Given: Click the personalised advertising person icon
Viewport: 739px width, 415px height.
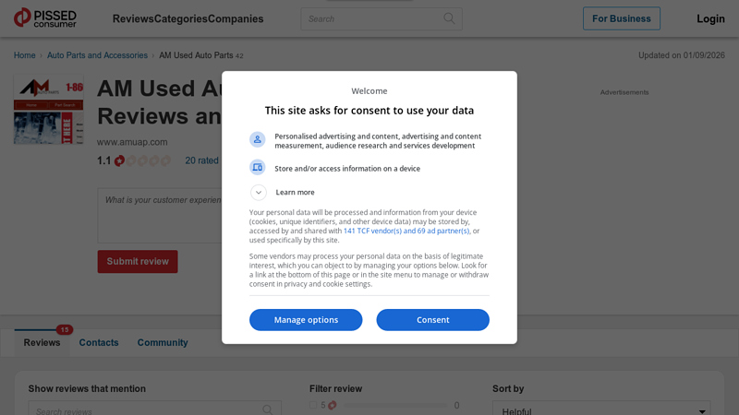Looking at the screenshot, I should (258, 139).
